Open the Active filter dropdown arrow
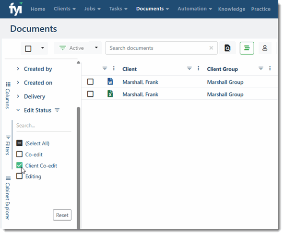 coord(96,48)
